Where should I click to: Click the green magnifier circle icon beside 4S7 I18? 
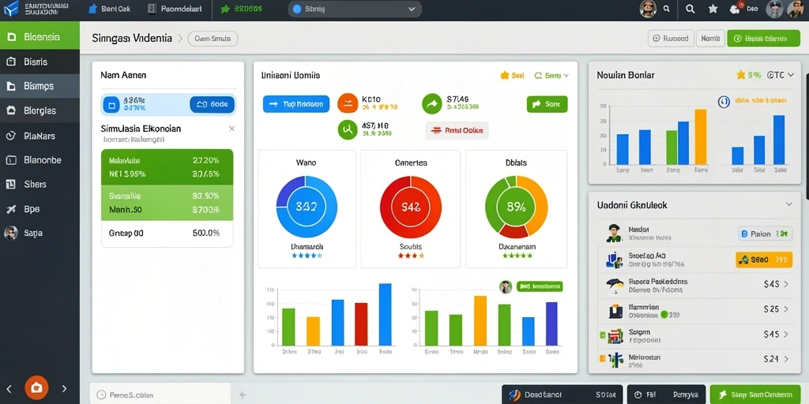click(348, 129)
